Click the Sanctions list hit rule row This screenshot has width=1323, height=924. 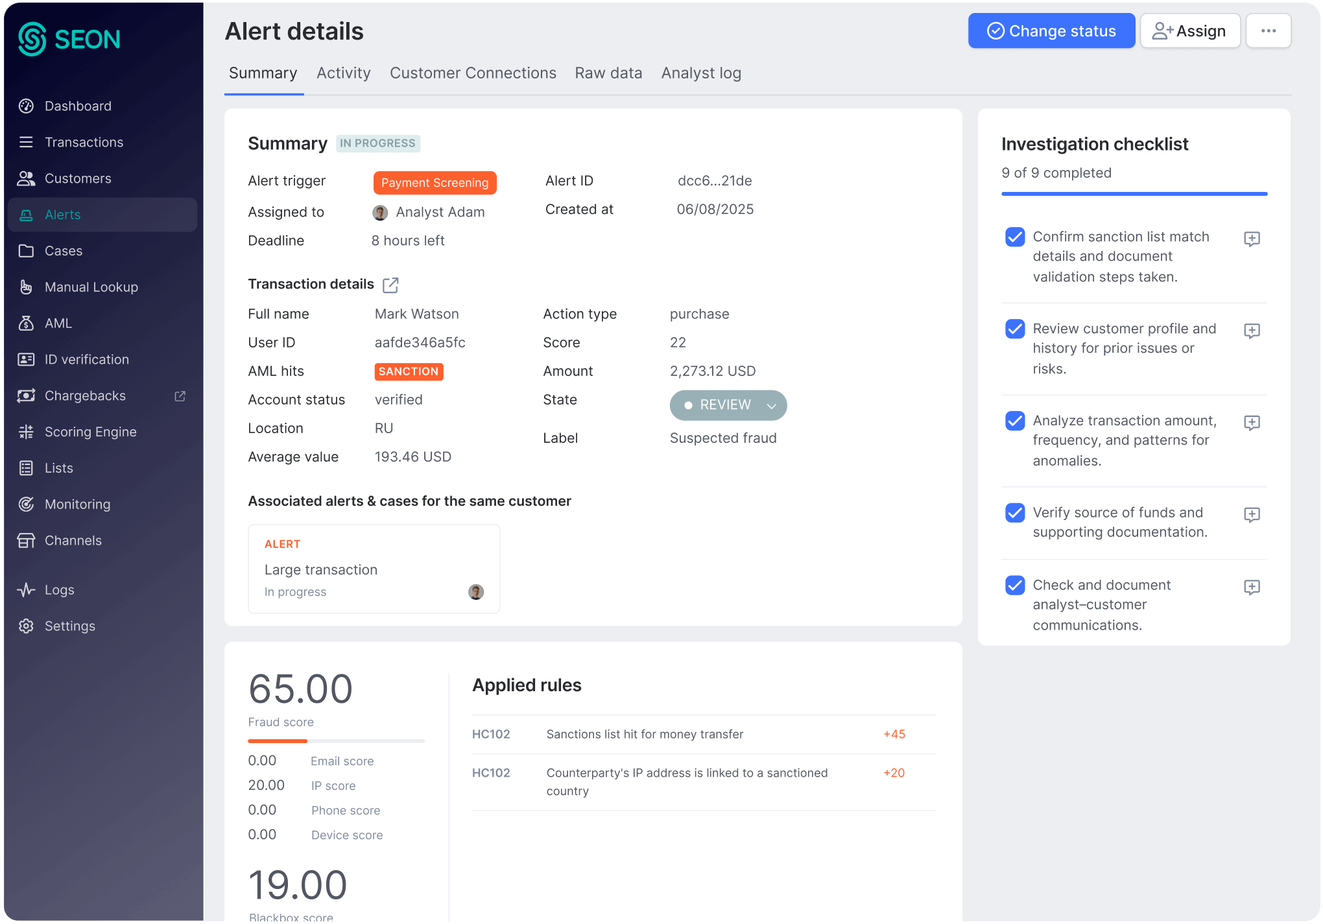tap(704, 734)
